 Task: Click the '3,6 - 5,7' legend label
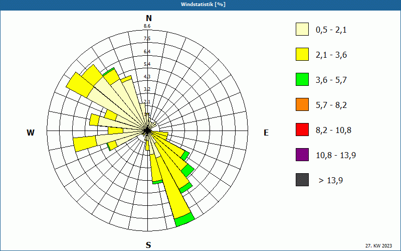click(x=331, y=80)
